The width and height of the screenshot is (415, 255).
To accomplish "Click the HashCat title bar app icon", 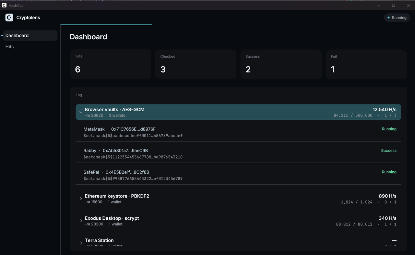I will (x=4, y=5).
